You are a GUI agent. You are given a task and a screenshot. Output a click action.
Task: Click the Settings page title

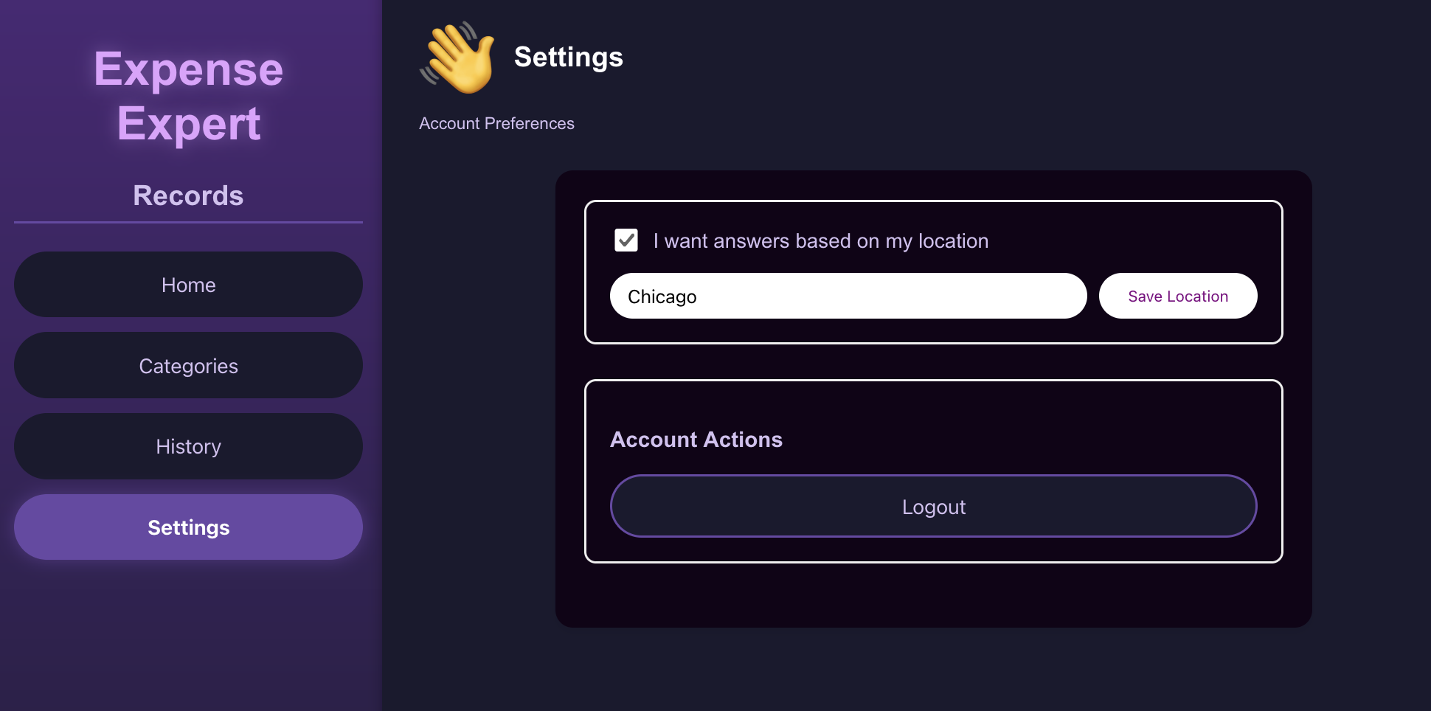(569, 58)
